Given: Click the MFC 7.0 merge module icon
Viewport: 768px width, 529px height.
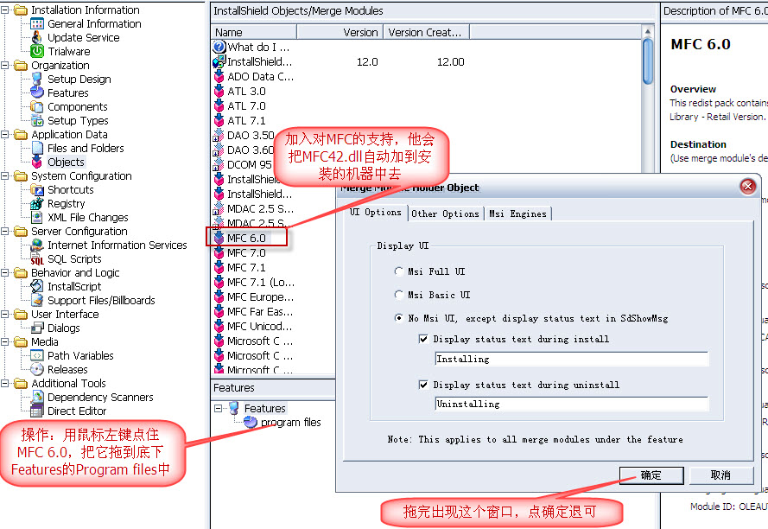Looking at the screenshot, I should click(x=219, y=253).
